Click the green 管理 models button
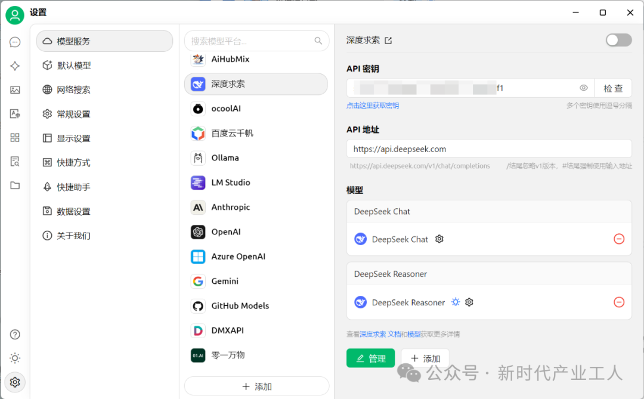The height and width of the screenshot is (399, 644). point(370,358)
